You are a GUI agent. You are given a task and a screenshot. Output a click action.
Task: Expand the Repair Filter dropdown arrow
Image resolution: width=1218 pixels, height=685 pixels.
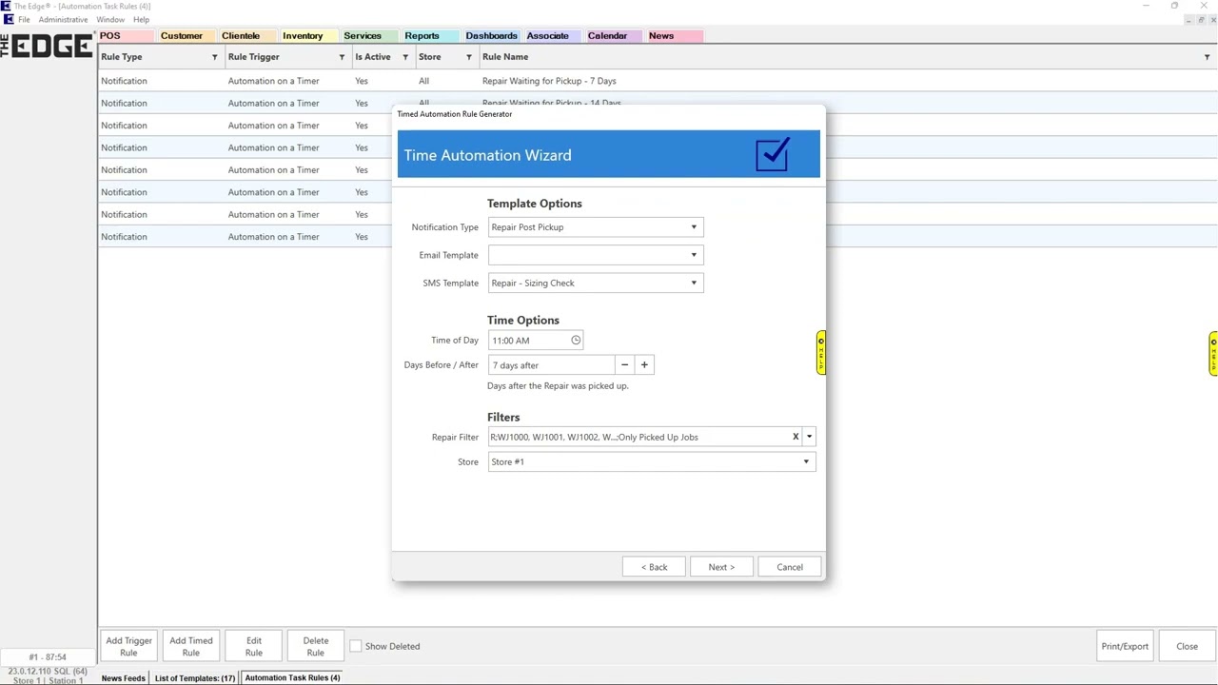click(809, 437)
